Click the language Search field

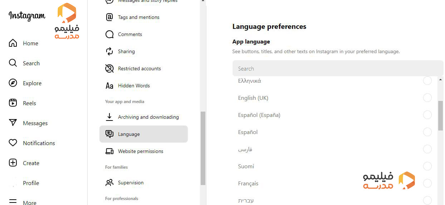tap(336, 68)
